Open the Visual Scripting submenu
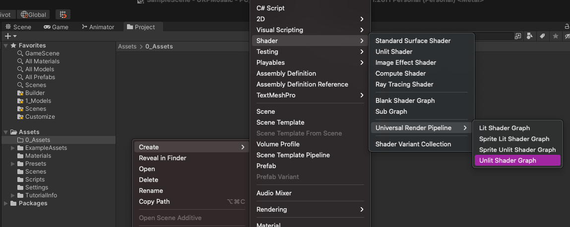This screenshot has width=570, height=227. pos(310,30)
